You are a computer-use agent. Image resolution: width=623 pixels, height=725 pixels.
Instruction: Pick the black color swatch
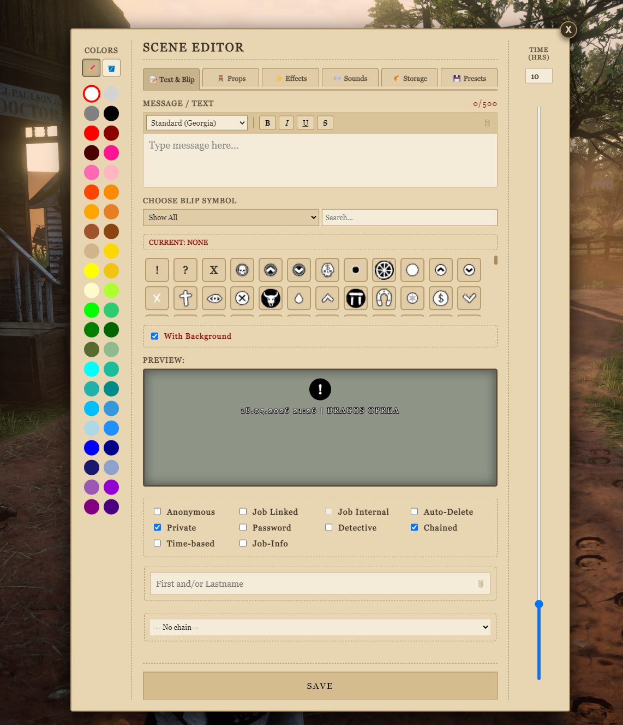[x=111, y=114]
